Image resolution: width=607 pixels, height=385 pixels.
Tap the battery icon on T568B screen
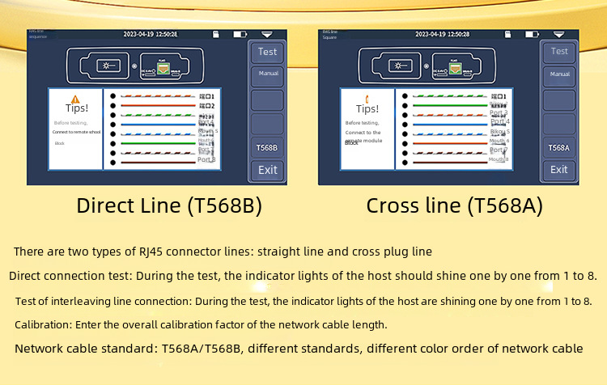[x=240, y=35]
